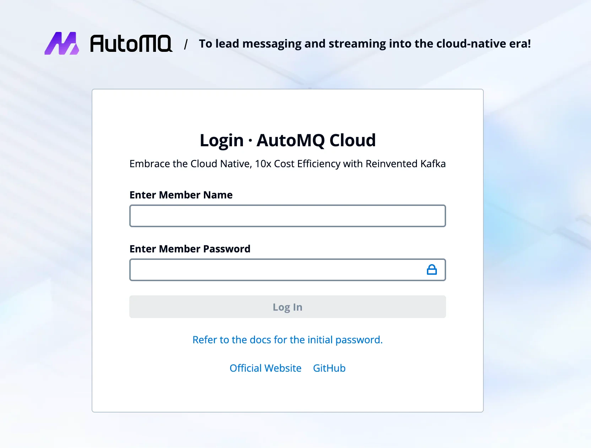Click the 'To lead messaging and streaming' tagline
This screenshot has height=448, width=591.
pos(365,44)
